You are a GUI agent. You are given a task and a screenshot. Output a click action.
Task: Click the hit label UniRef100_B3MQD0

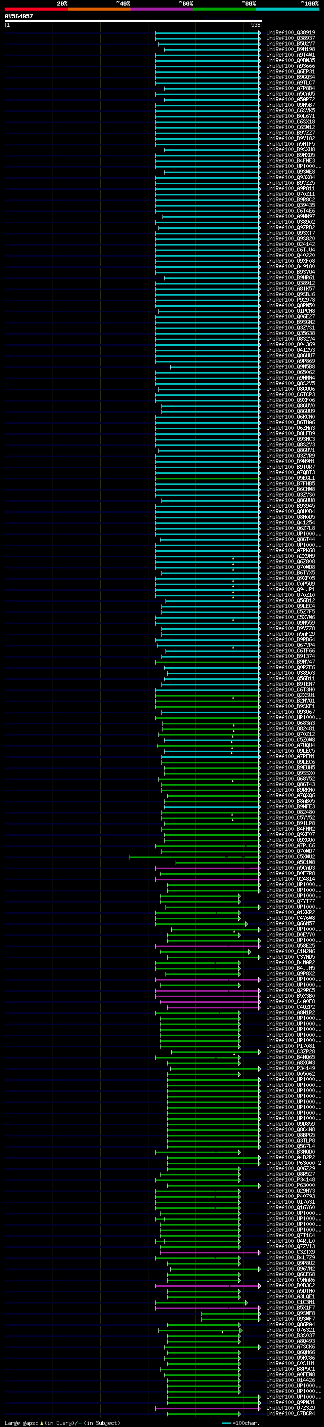290,1152
